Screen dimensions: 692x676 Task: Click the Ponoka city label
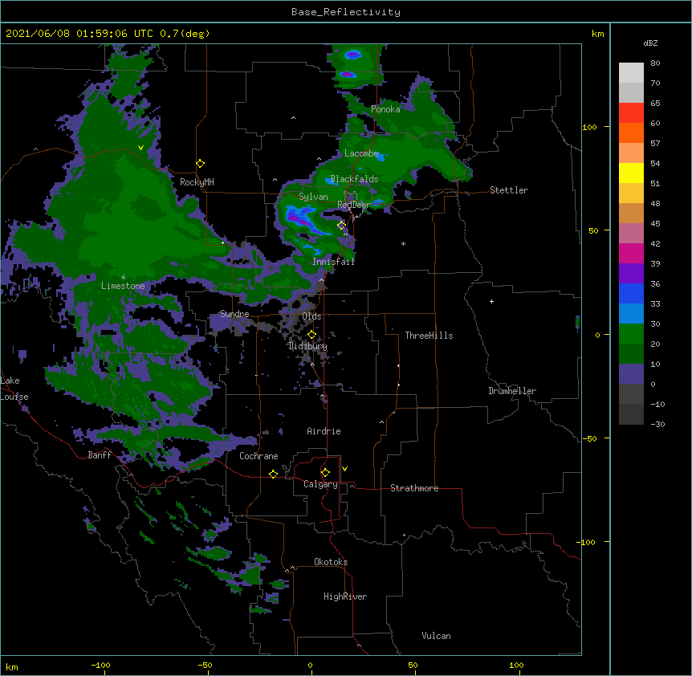click(385, 109)
